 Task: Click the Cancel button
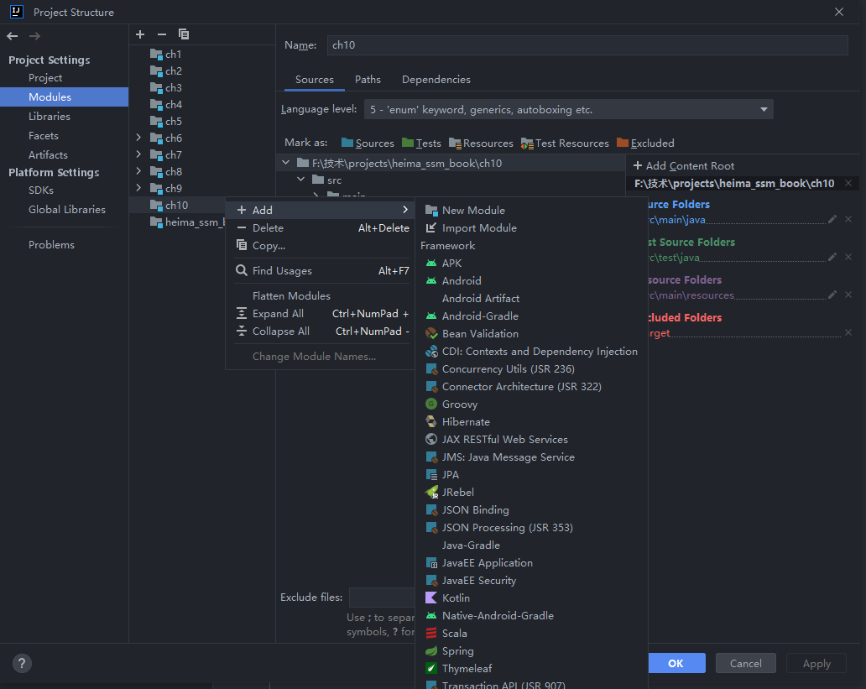point(746,663)
